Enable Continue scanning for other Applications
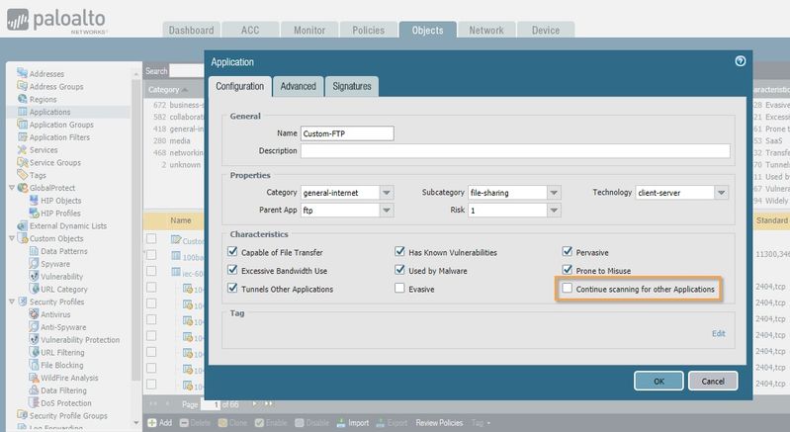 click(568, 288)
